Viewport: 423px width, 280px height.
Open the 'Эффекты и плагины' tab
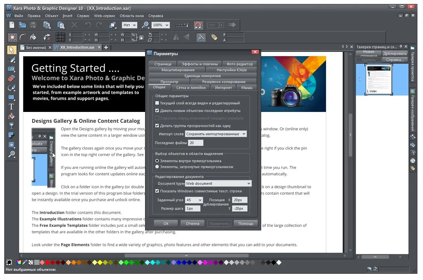click(x=200, y=64)
